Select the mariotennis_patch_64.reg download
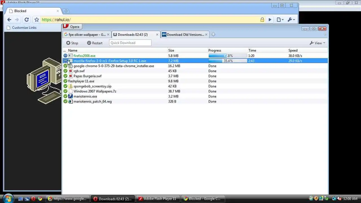The height and width of the screenshot is (203, 361). 195,101
